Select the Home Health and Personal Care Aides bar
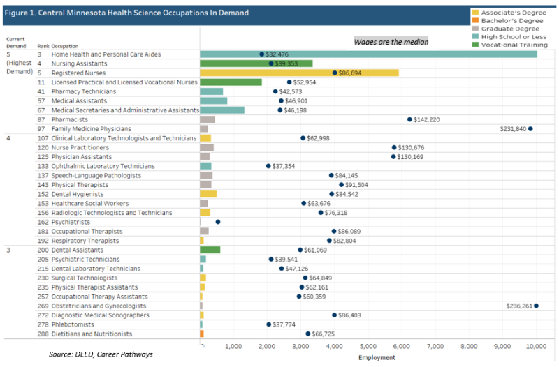 pyautogui.click(x=368, y=54)
